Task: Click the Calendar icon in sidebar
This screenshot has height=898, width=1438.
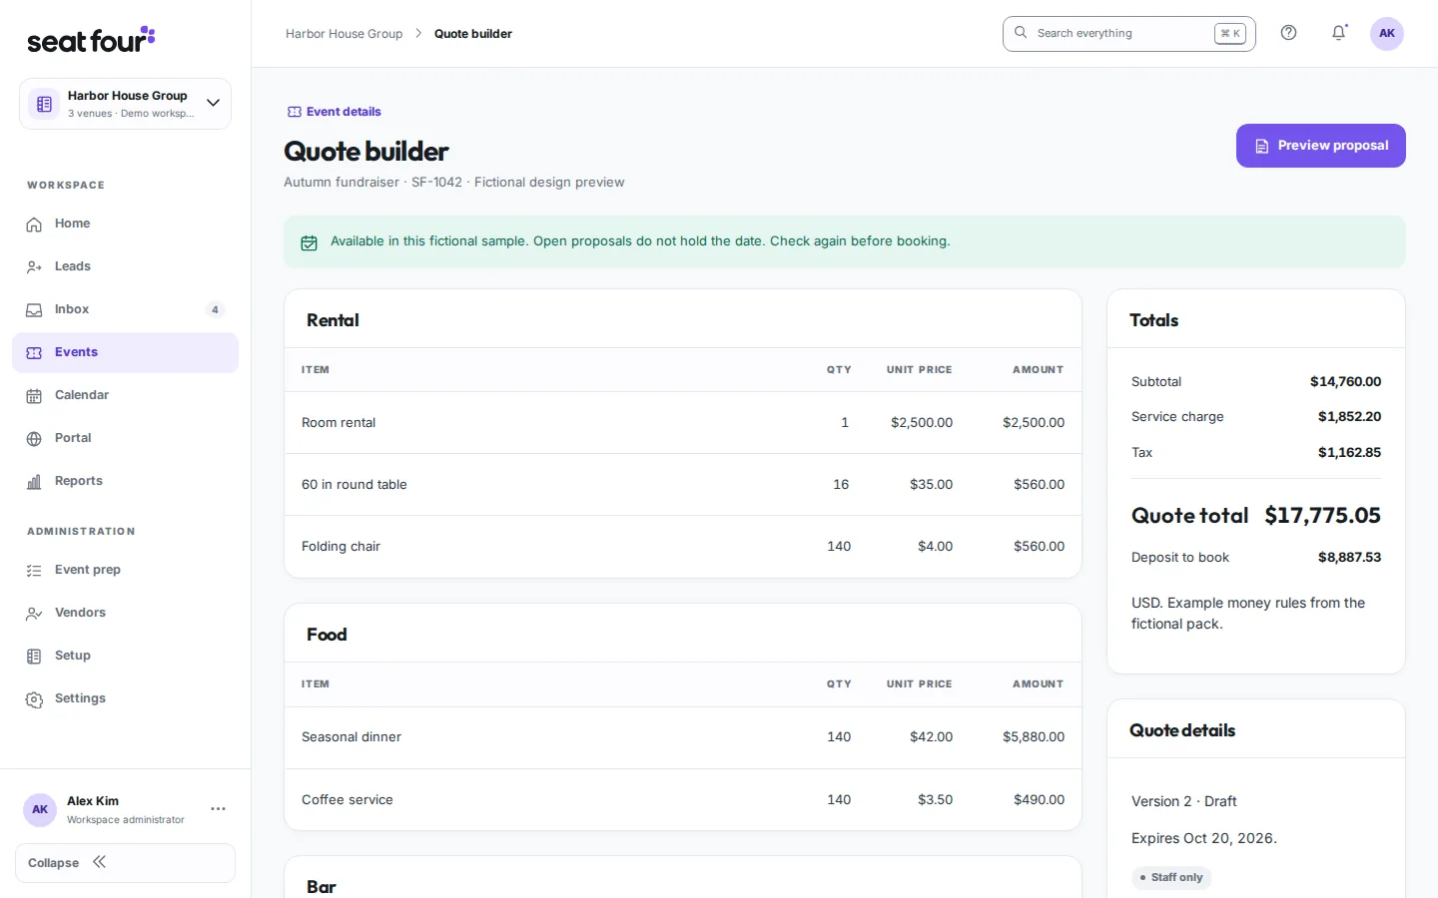Action: (34, 396)
